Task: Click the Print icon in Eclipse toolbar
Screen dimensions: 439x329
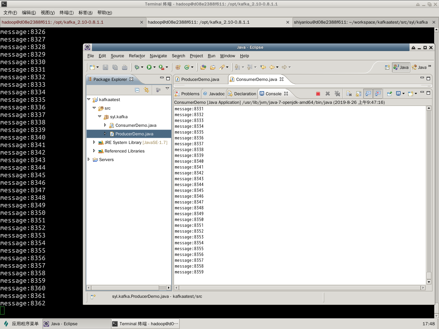Action: [124, 67]
